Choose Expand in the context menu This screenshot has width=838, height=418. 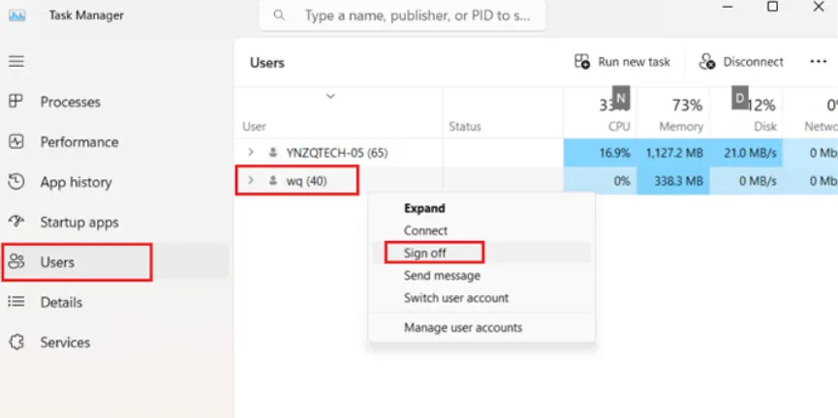tap(482, 208)
